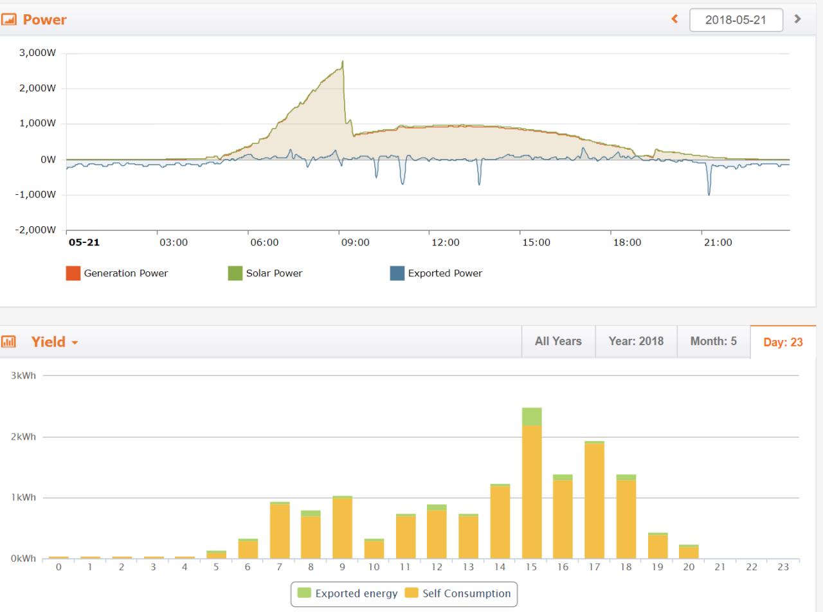Image resolution: width=823 pixels, height=612 pixels.
Task: Click the 2kWh axis label
Action: [23, 437]
